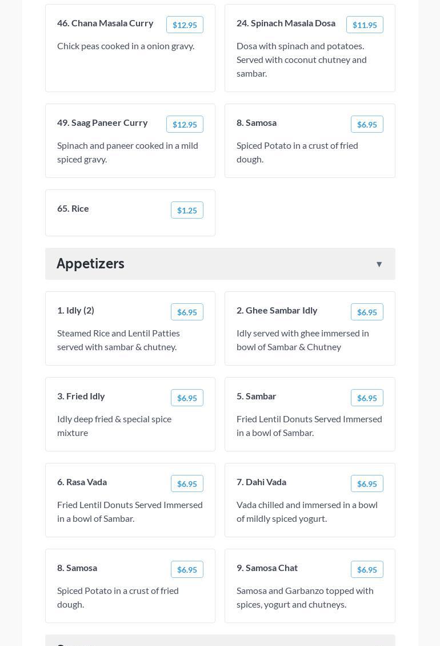Image resolution: width=440 pixels, height=646 pixels.
Task: Add Spinach Masala Dosa via $11.95 button
Action: (x=365, y=25)
